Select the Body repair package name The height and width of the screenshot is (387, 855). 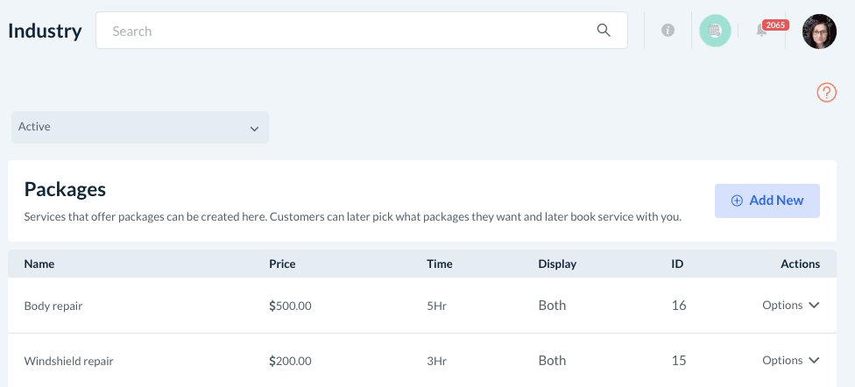[53, 306]
